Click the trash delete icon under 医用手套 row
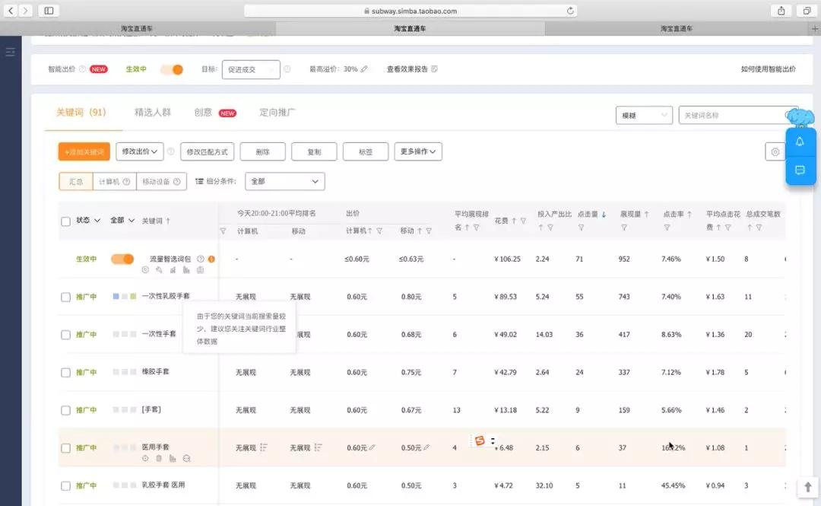The width and height of the screenshot is (821, 506). click(x=159, y=458)
